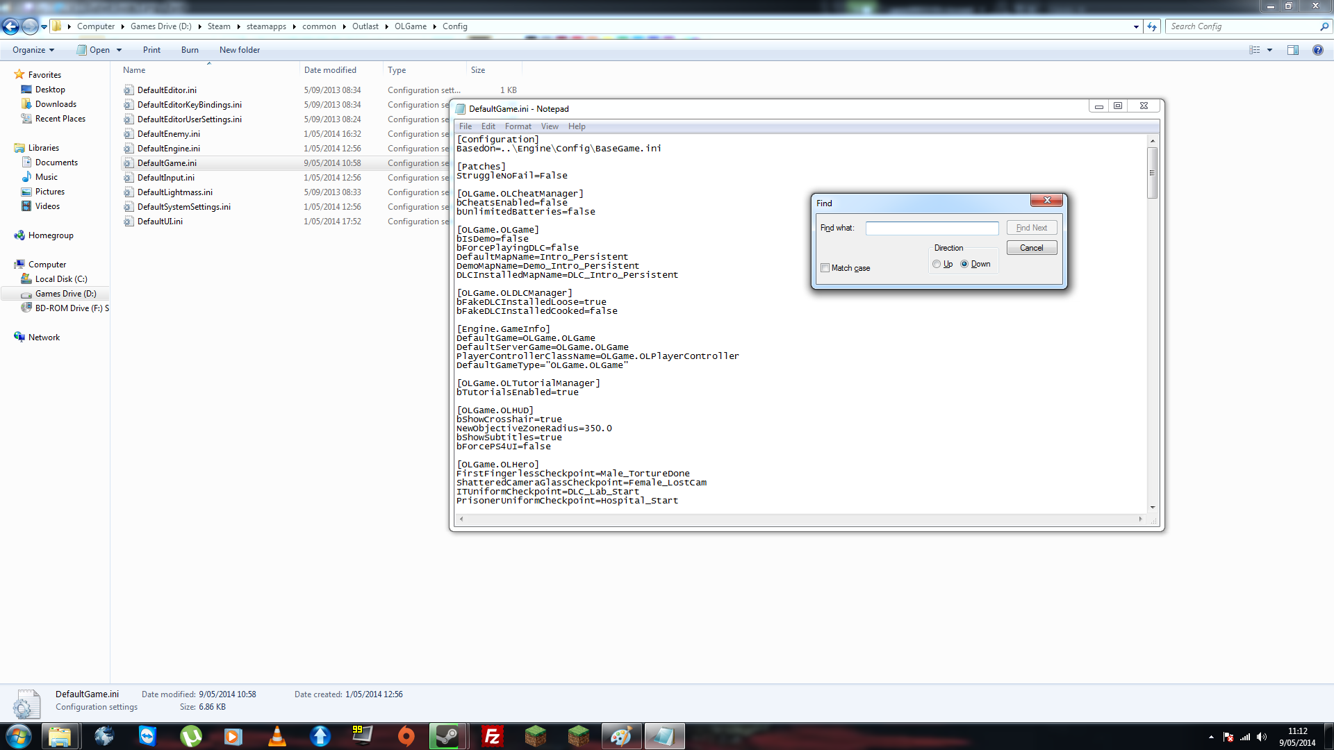Viewport: 1334px width, 750px height.
Task: Open the change view dropdown arrow
Action: click(1269, 50)
